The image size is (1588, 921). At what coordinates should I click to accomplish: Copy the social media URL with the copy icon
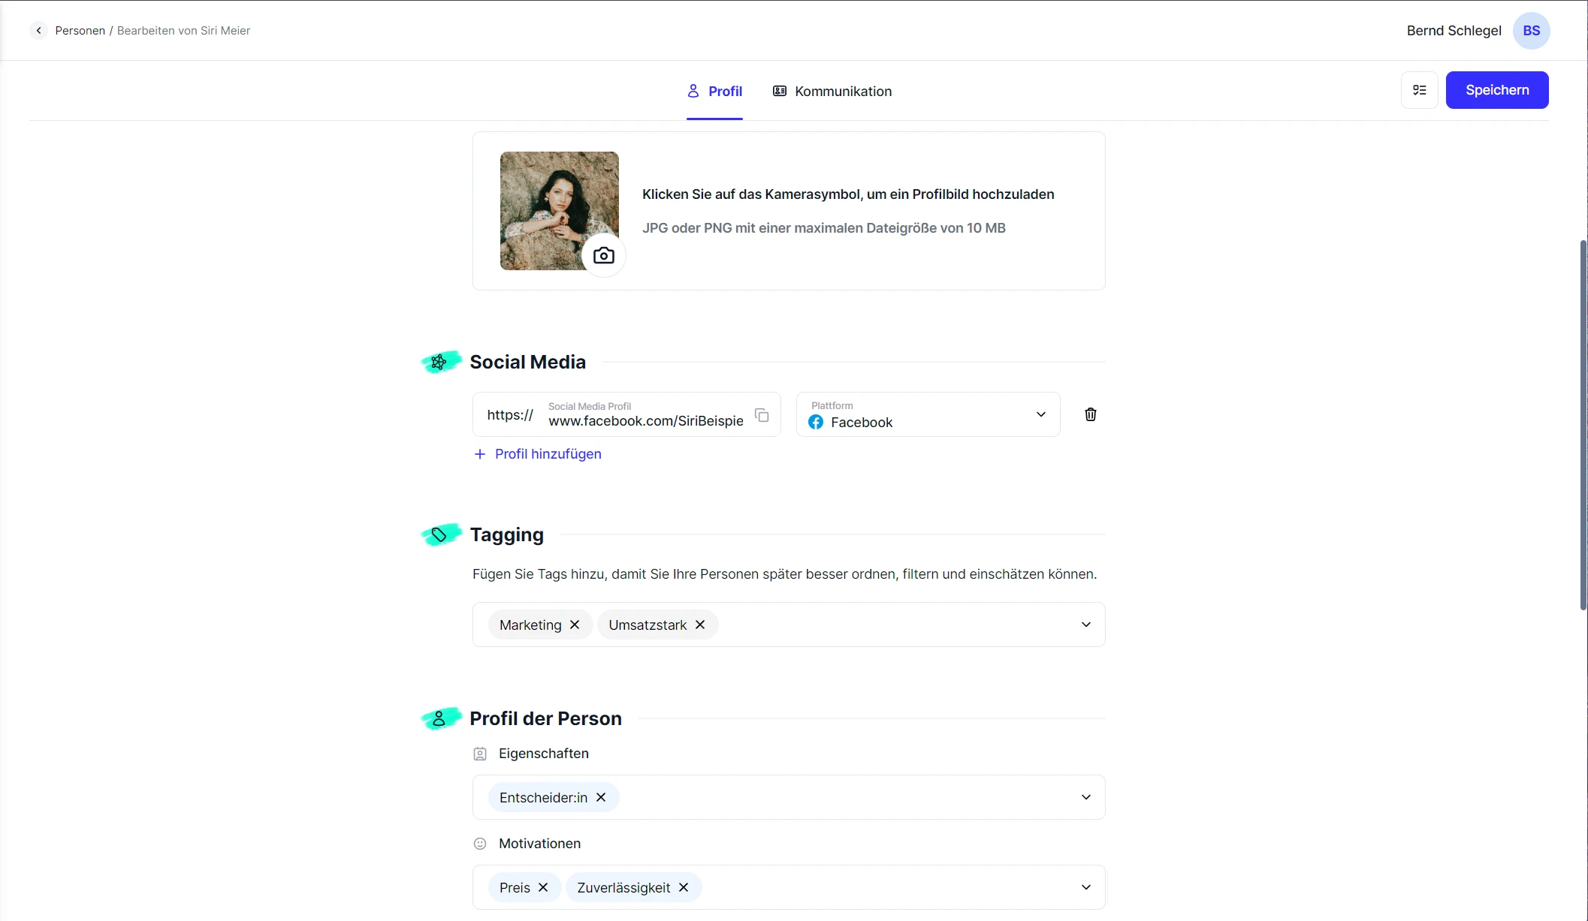tap(762, 415)
